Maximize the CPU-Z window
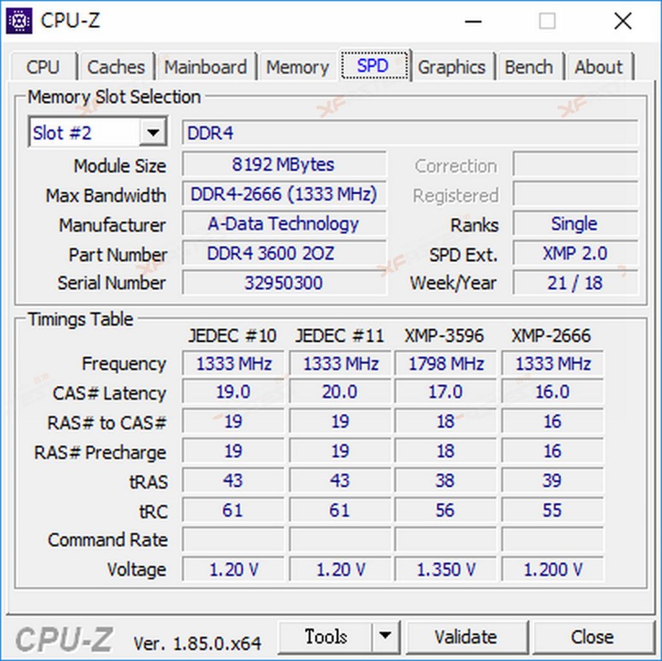Viewport: 662px width, 661px height. [547, 21]
